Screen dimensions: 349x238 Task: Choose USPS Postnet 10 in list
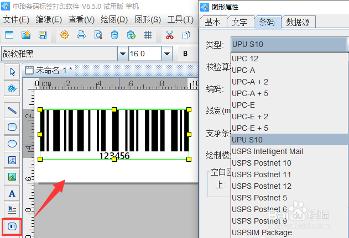point(289,163)
